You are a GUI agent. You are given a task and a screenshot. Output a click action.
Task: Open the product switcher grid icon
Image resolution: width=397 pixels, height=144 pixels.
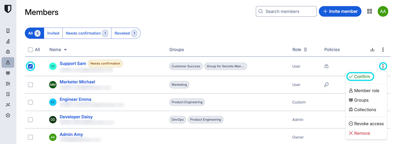point(369,11)
